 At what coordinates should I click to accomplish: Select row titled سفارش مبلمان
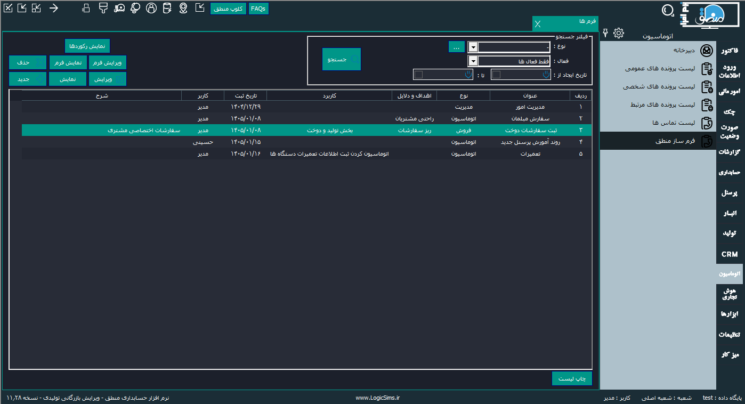click(x=306, y=118)
